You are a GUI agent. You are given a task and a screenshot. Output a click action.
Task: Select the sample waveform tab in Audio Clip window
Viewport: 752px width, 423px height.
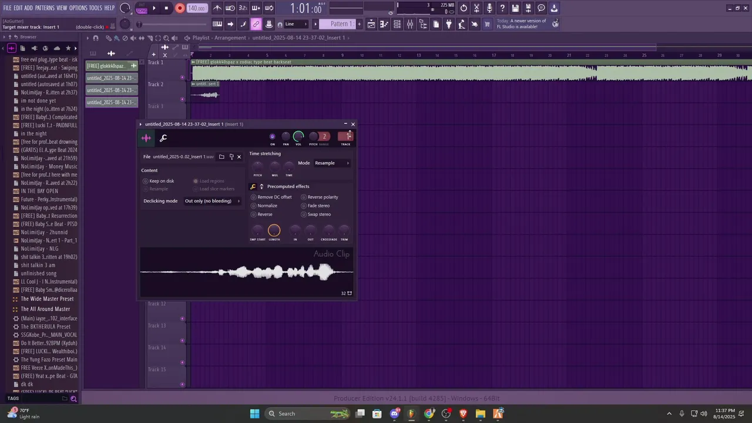click(x=146, y=138)
